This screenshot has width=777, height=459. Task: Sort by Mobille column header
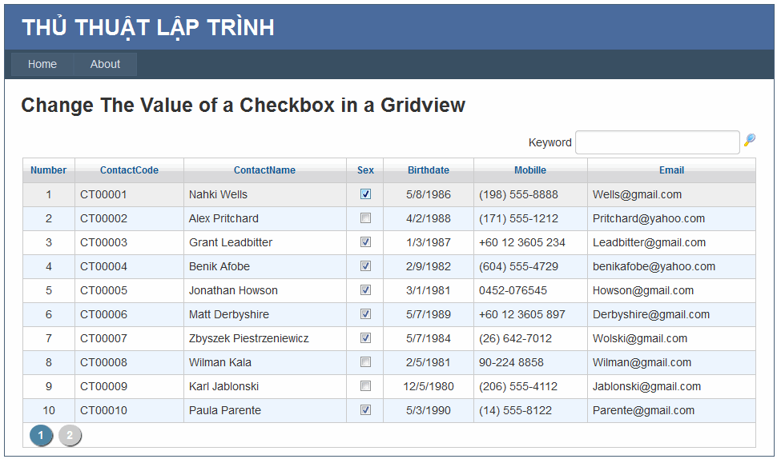click(530, 170)
